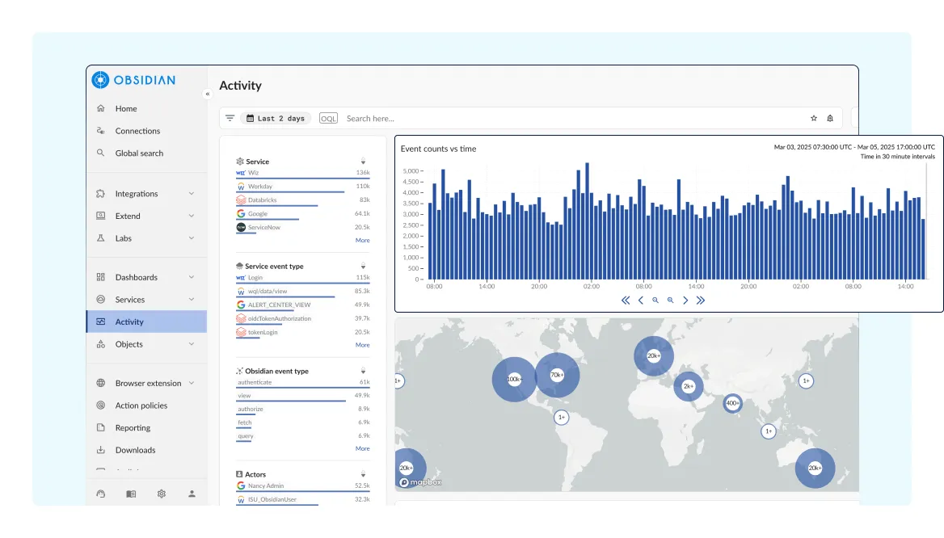Filter by Wiz service

[303, 174]
